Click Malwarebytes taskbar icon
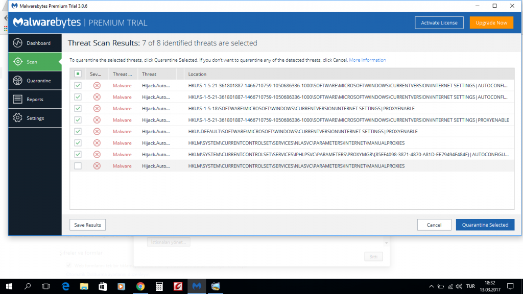The width and height of the screenshot is (523, 294). [x=197, y=286]
